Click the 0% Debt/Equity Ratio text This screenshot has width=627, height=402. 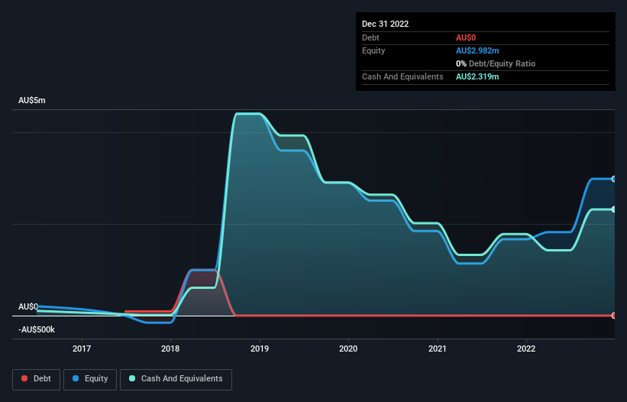(x=496, y=63)
